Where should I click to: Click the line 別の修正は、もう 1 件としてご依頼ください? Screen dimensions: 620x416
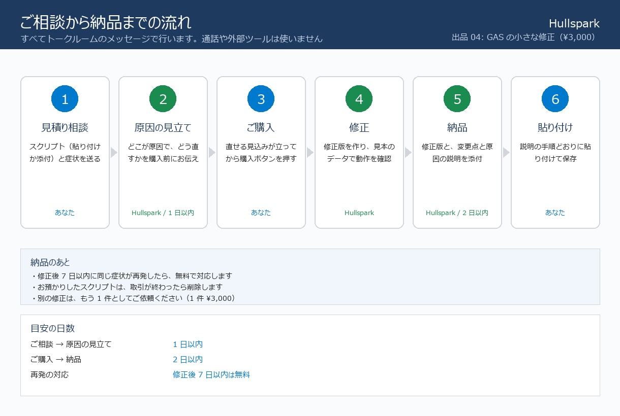pos(133,298)
